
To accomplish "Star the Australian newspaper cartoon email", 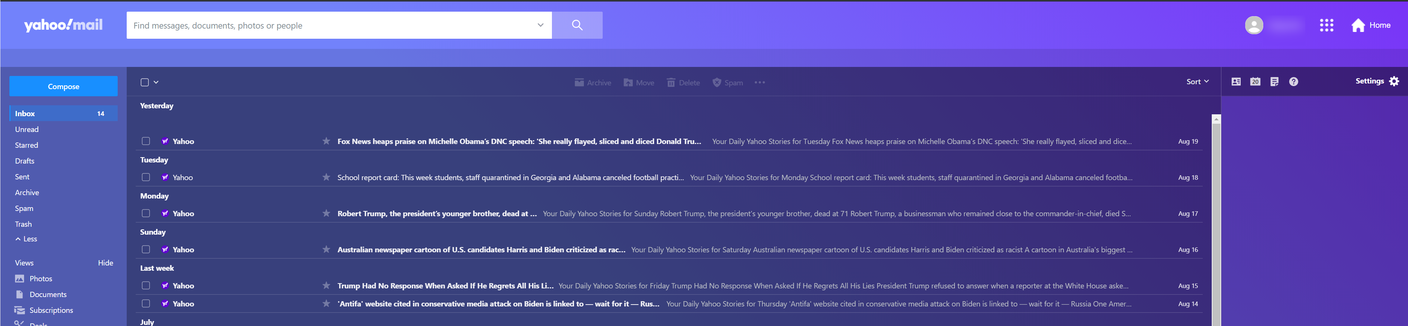I will click(x=326, y=249).
